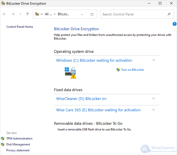
Task: Click the breadcrumb separator arrow after 'All ...'
Action: [55, 14]
